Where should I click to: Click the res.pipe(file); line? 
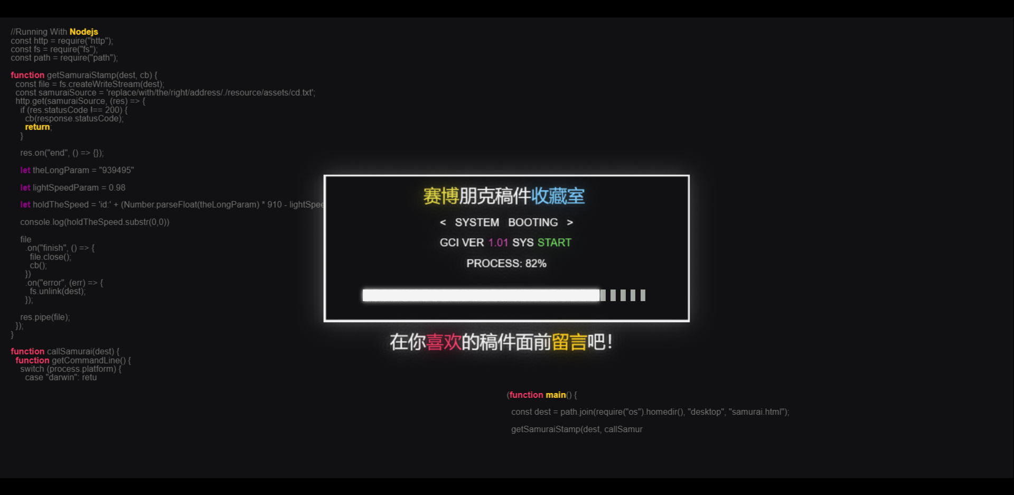point(45,317)
